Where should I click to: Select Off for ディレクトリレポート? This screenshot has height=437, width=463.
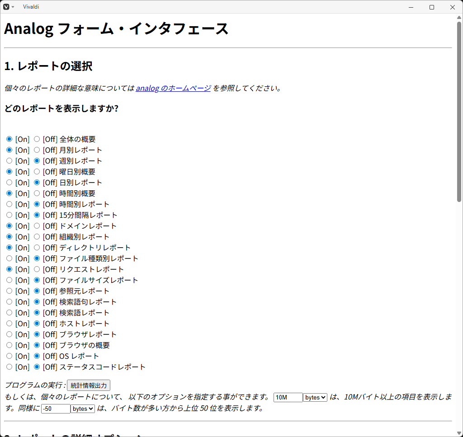[37, 248]
